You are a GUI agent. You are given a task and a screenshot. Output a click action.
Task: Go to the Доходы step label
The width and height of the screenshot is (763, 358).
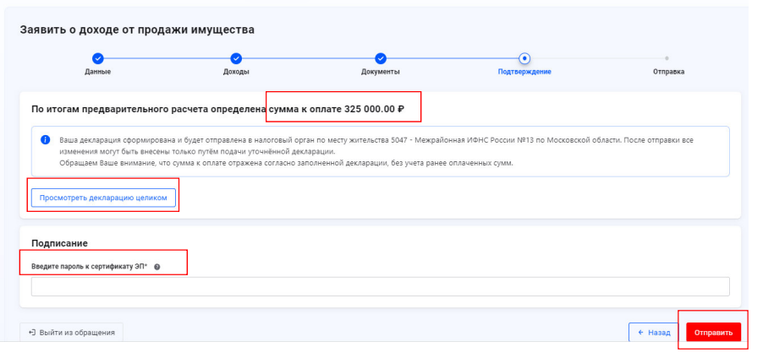(x=236, y=72)
